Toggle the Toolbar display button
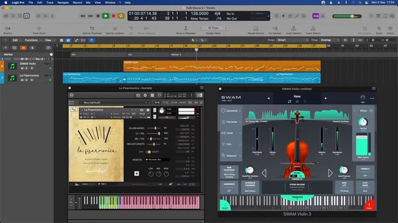 click(x=26, y=16)
